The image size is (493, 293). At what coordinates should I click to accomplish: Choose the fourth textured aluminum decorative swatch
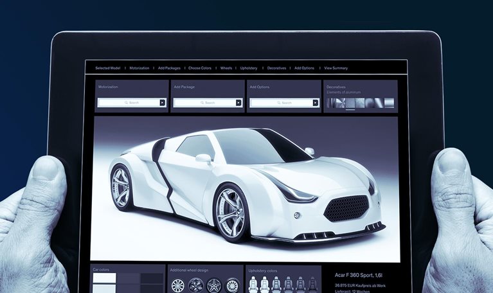[360, 103]
